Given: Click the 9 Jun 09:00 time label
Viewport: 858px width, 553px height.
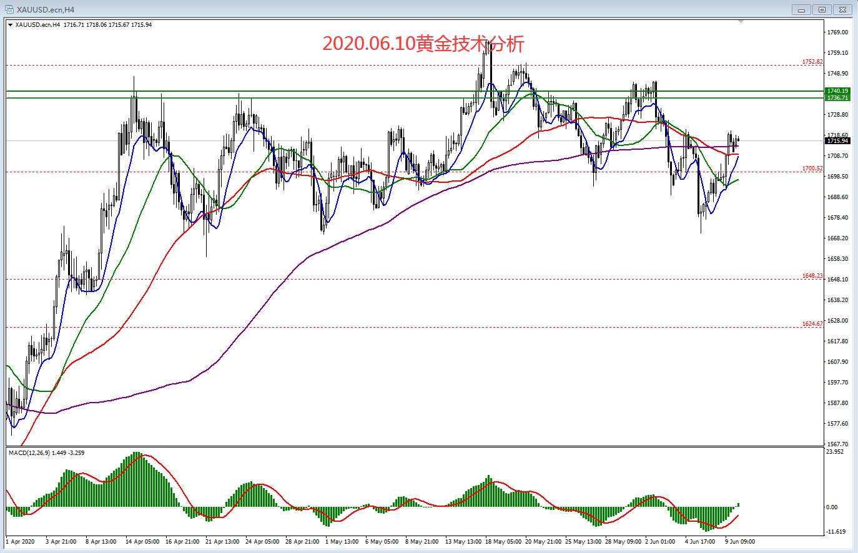Looking at the screenshot, I should [740, 542].
